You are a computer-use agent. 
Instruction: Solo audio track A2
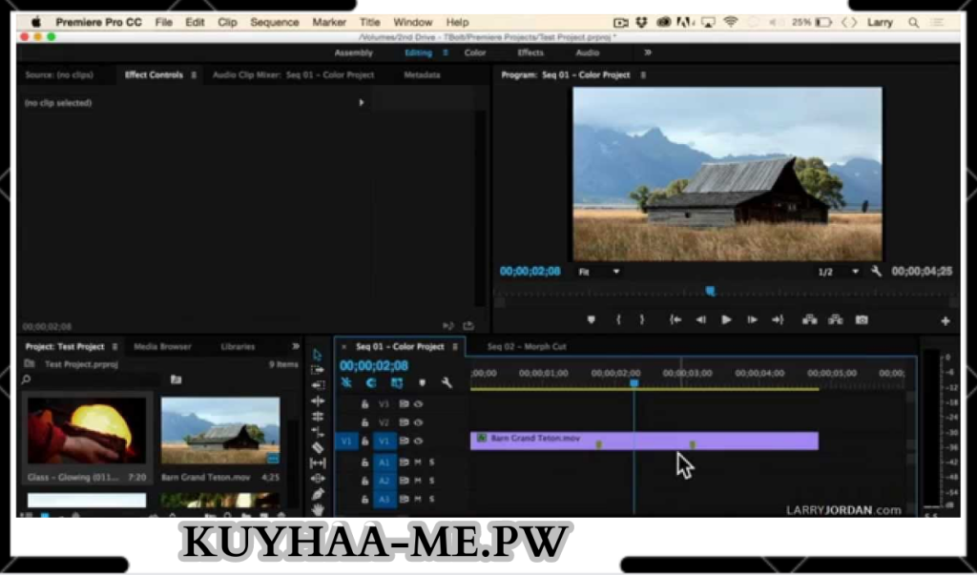coord(431,481)
